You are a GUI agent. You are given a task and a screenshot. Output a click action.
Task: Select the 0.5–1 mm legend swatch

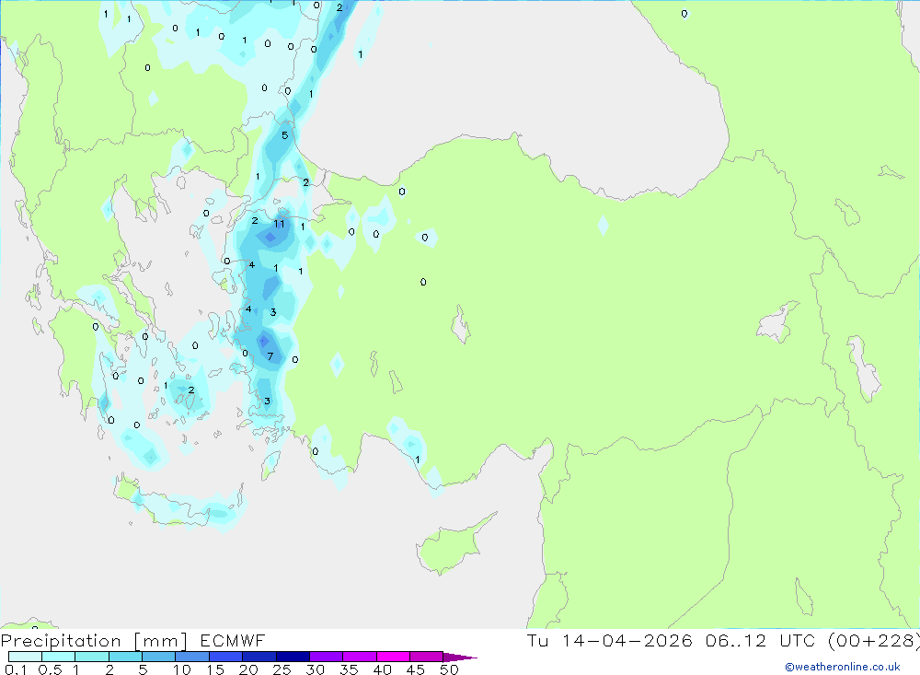(x=59, y=657)
